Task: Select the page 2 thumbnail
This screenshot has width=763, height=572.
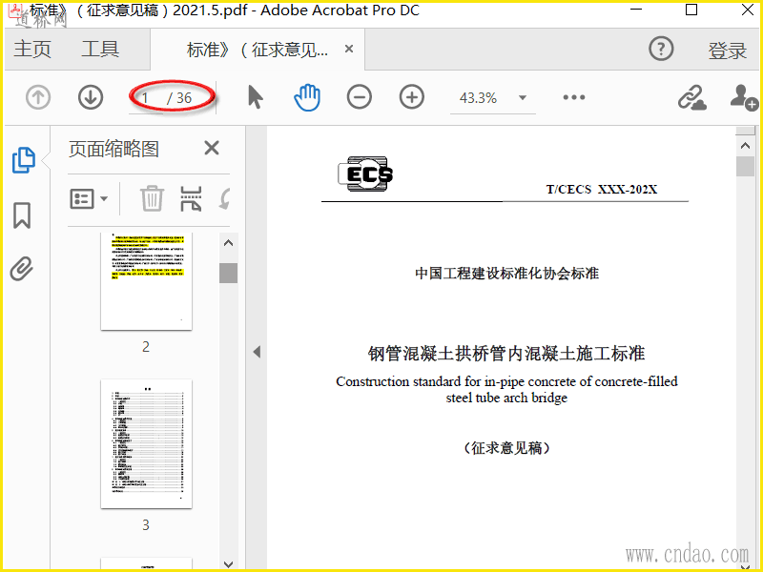Action: [x=146, y=281]
